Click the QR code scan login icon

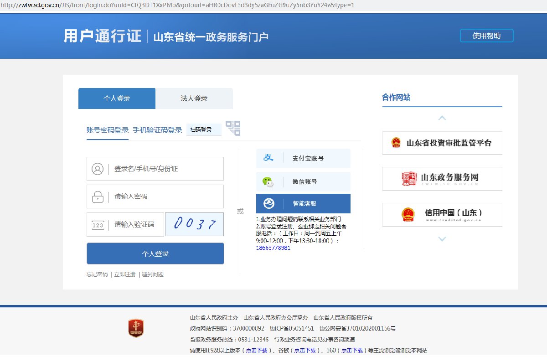click(233, 128)
